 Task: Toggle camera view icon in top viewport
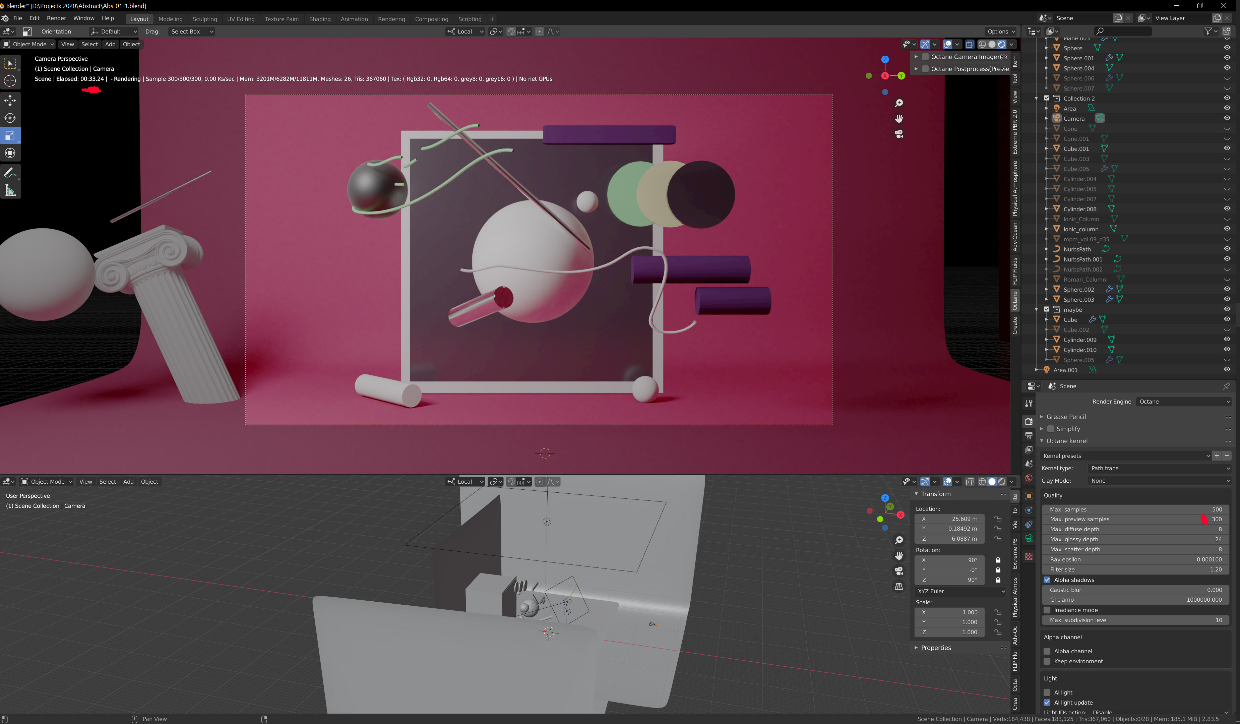pyautogui.click(x=898, y=134)
